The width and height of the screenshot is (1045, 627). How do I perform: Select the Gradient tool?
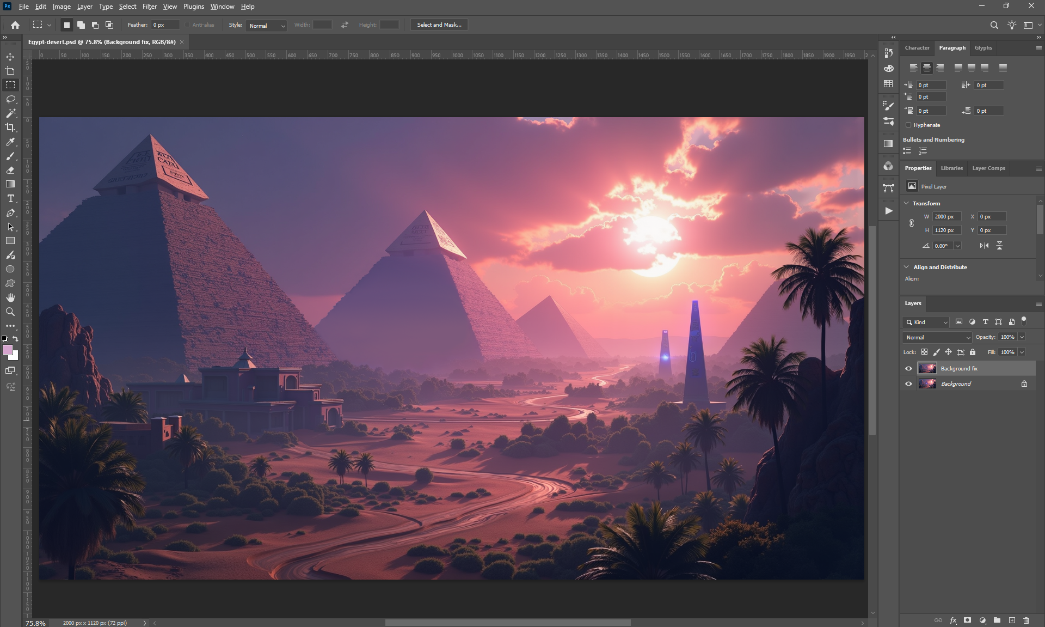pos(10,184)
